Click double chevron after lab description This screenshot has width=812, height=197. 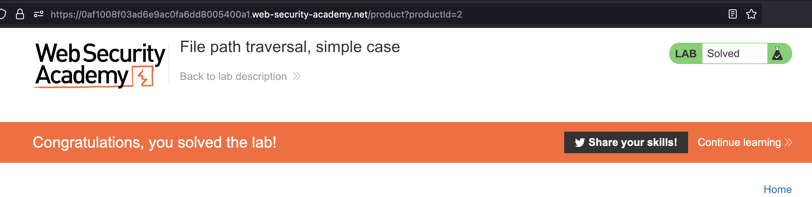tap(297, 77)
